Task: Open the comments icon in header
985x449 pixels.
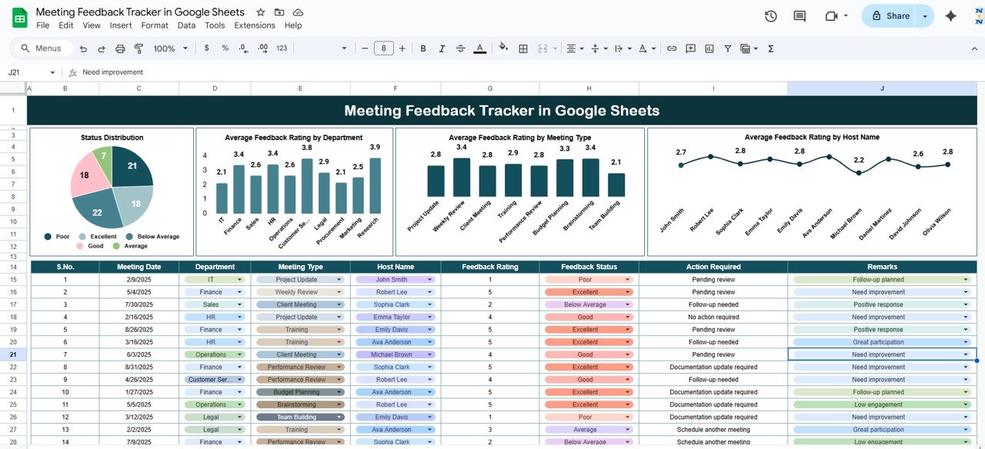Action: (x=800, y=16)
